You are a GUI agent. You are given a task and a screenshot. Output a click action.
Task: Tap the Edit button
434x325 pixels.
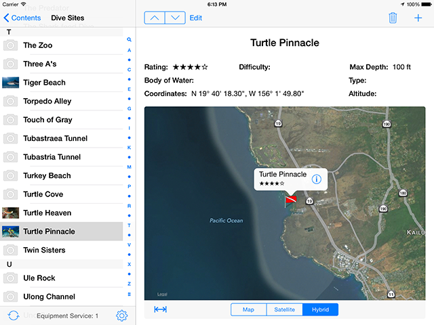pyautogui.click(x=195, y=18)
